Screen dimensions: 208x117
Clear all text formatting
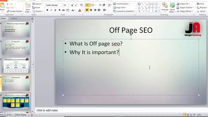(x=82, y=5)
